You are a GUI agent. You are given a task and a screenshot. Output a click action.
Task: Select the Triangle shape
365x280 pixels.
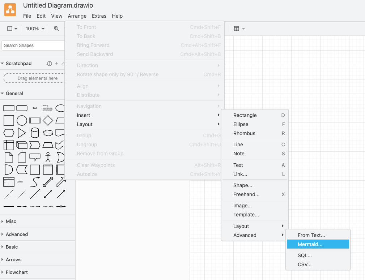22,133
